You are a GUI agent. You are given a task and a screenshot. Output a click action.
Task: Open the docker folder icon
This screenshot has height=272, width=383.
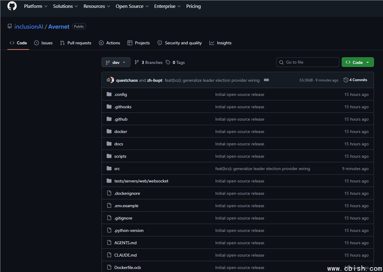point(109,131)
